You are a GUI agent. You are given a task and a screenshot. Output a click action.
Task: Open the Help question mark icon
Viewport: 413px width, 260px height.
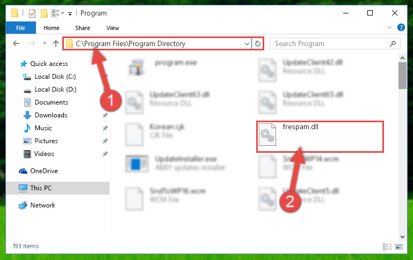point(401,27)
